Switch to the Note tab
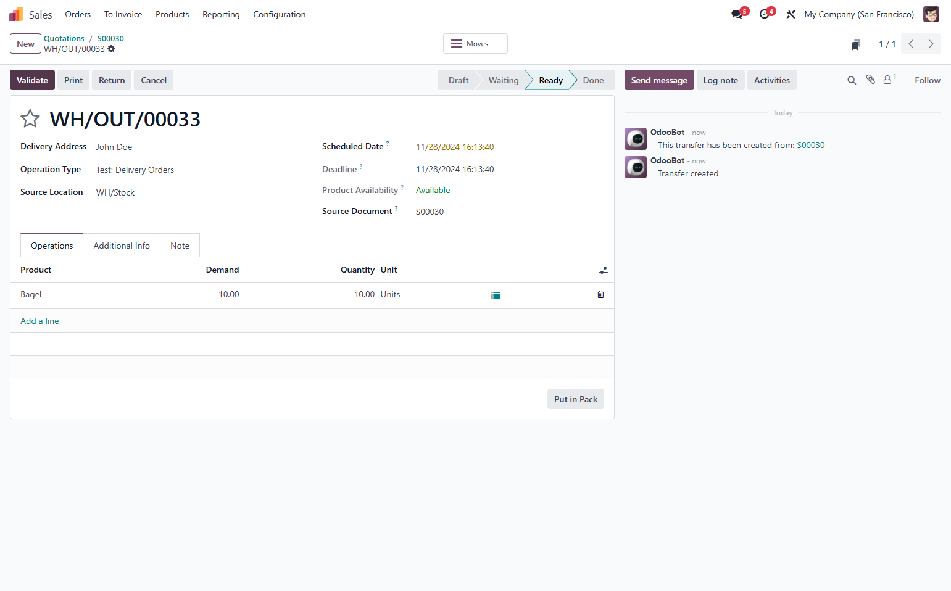This screenshot has height=591, width=951. (180, 246)
